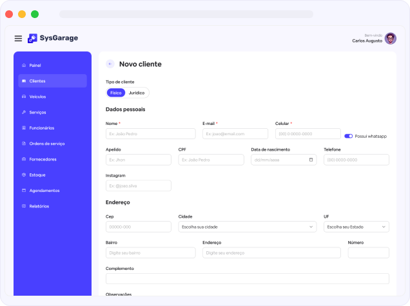The height and width of the screenshot is (306, 410).
Task: Go to Serviços in the sidebar
Action: click(x=37, y=112)
